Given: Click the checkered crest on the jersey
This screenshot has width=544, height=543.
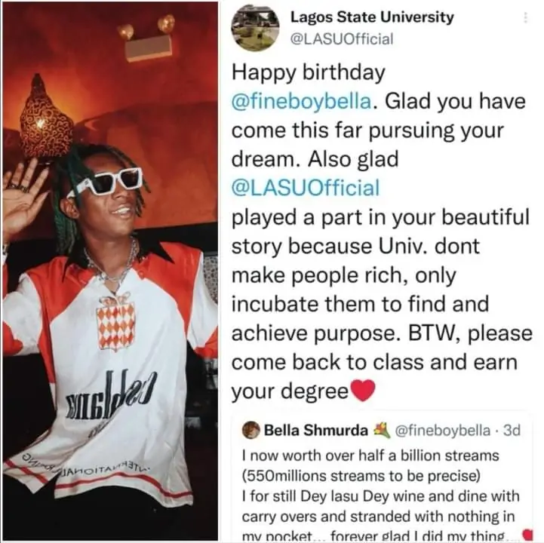Looking at the screenshot, I should click(x=115, y=323).
